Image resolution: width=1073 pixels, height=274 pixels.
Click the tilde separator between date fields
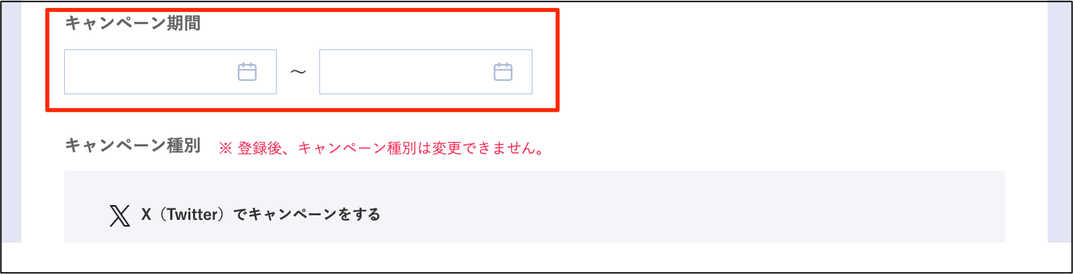tap(298, 72)
